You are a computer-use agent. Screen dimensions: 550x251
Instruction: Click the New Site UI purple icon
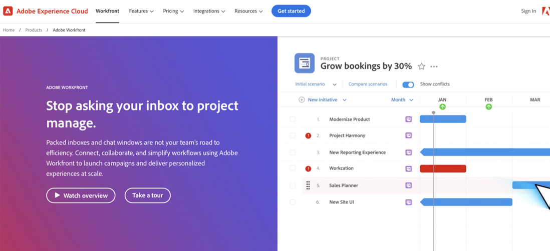(408, 202)
